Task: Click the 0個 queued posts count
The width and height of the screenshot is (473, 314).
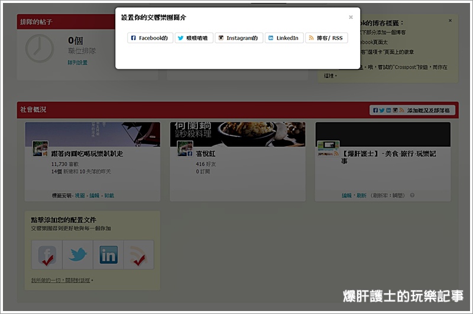Action: (x=76, y=40)
